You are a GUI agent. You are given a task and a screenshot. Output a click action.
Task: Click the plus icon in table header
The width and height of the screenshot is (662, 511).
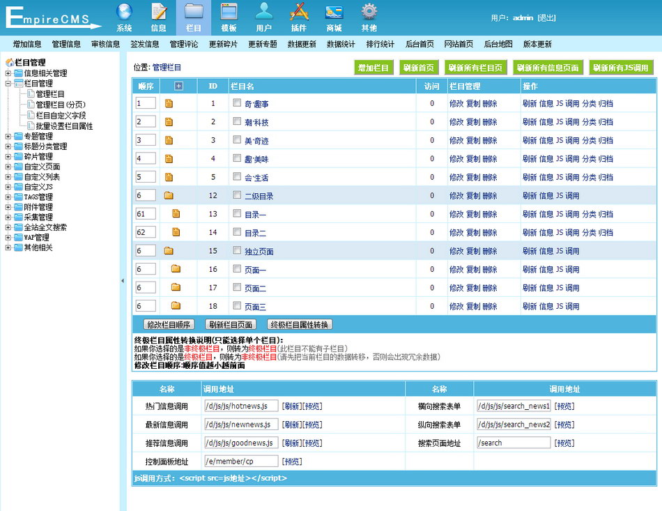click(178, 86)
